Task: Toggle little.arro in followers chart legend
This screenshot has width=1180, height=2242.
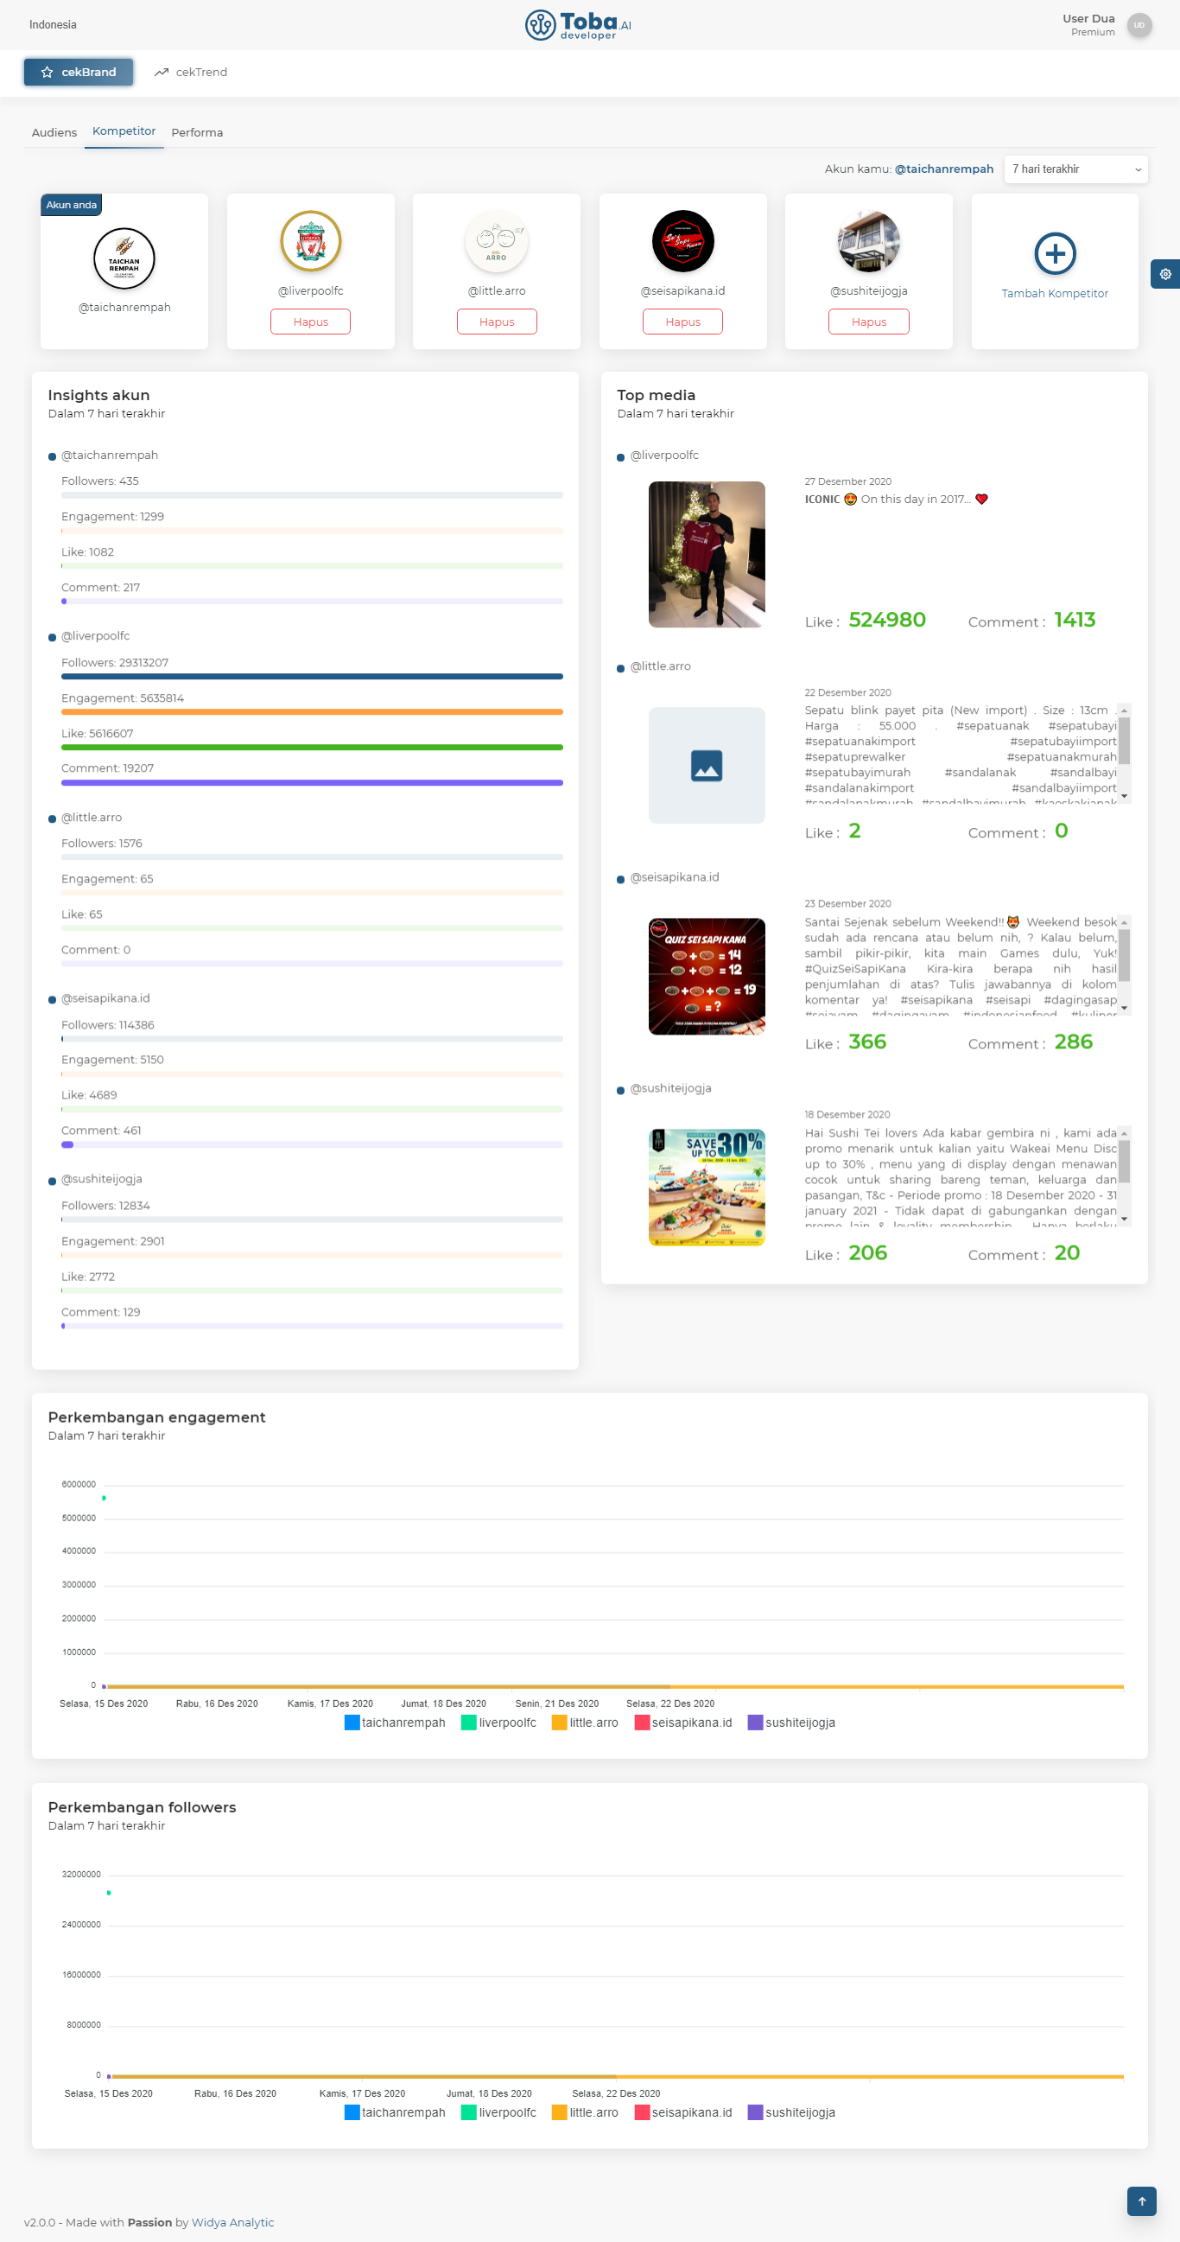Action: [x=585, y=2112]
